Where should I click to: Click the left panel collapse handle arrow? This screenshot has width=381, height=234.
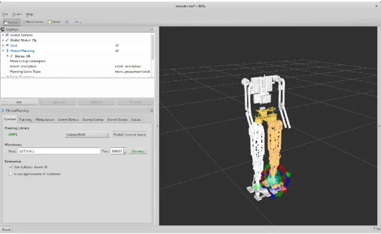tap(157, 126)
